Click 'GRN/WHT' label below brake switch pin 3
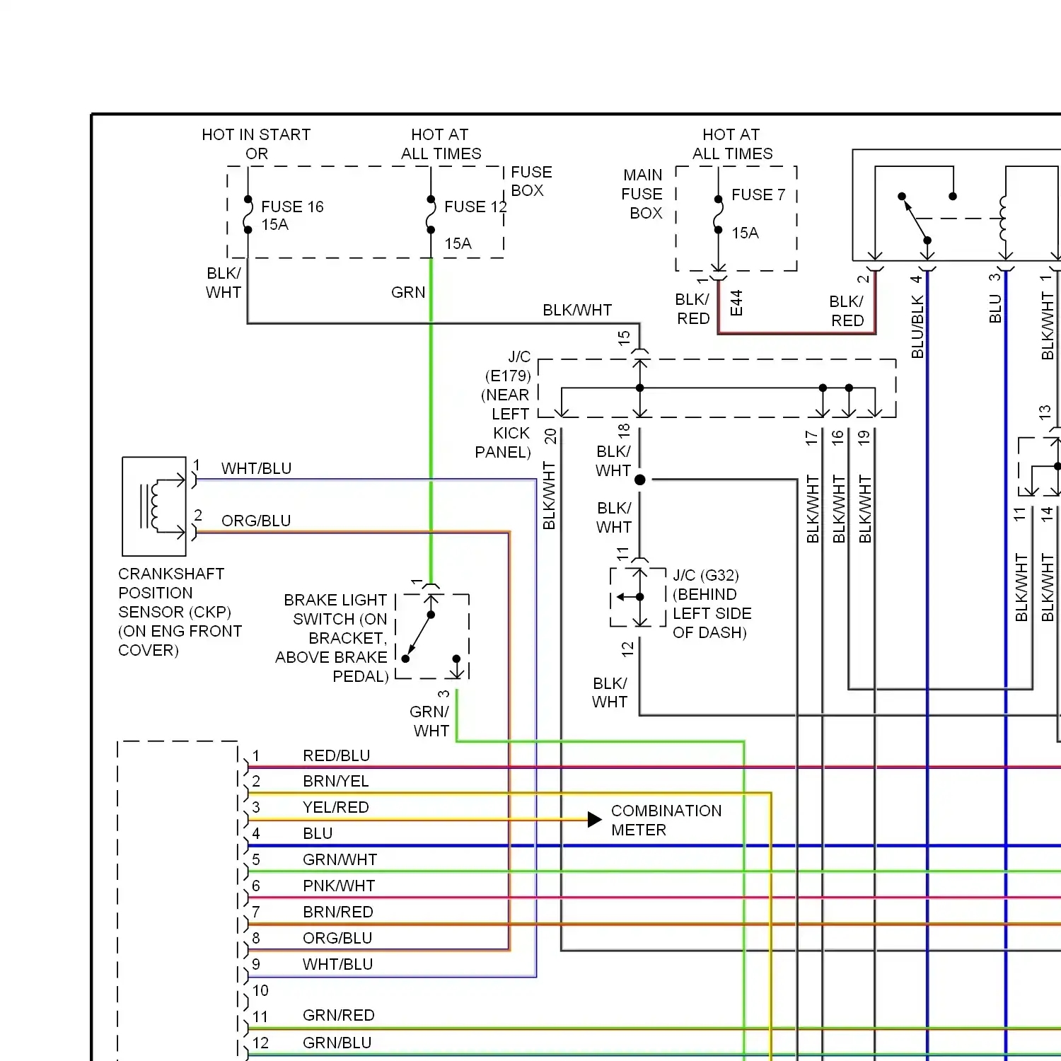1061x1061 pixels. [429, 721]
